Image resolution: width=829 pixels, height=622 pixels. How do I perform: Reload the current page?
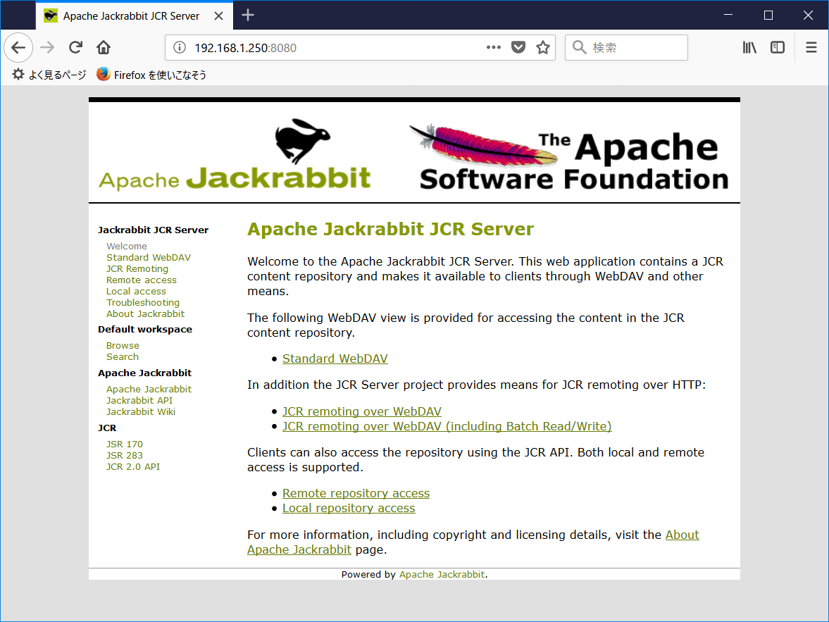click(75, 47)
